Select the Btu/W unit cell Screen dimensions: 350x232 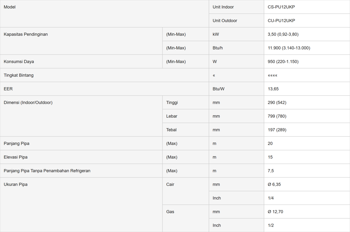click(218, 89)
